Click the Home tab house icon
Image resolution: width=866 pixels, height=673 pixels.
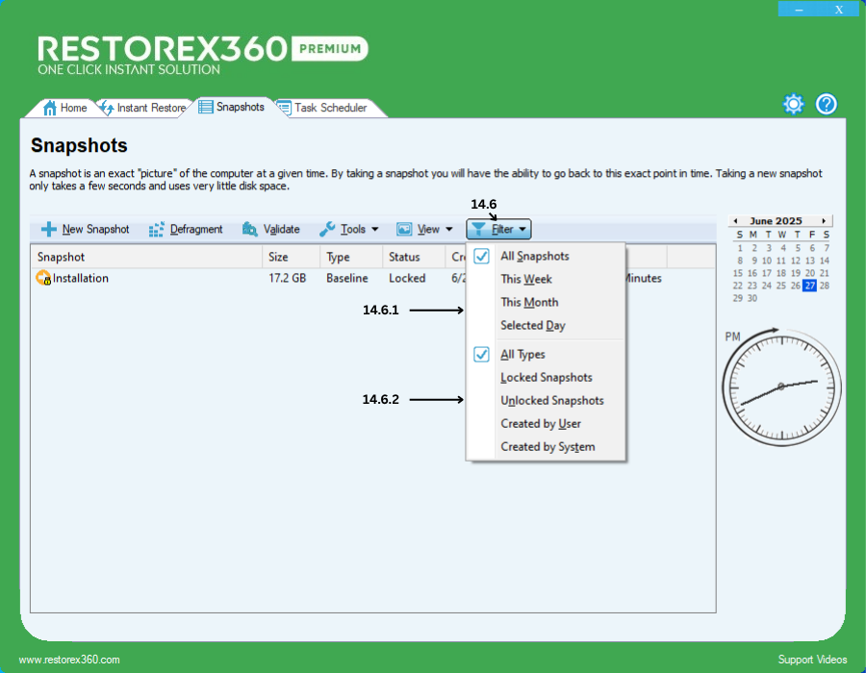click(x=50, y=108)
